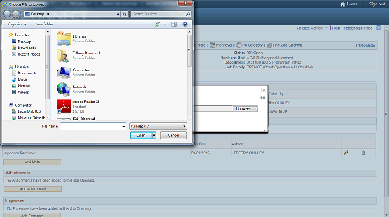389x218 pixels.
Task: Expand the Desktop address bar dropdown
Action: [x=117, y=14]
